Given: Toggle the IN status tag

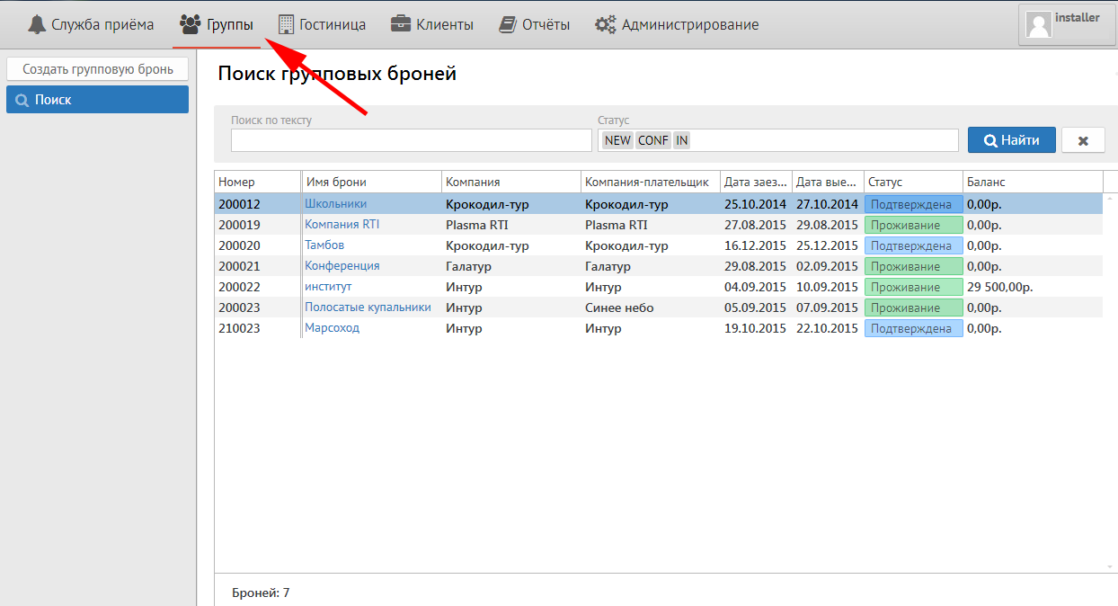Looking at the screenshot, I should 681,140.
